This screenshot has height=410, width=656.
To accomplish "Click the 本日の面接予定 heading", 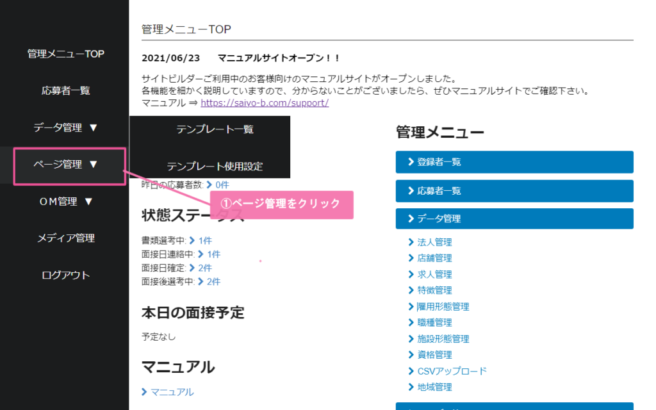I will point(193,313).
